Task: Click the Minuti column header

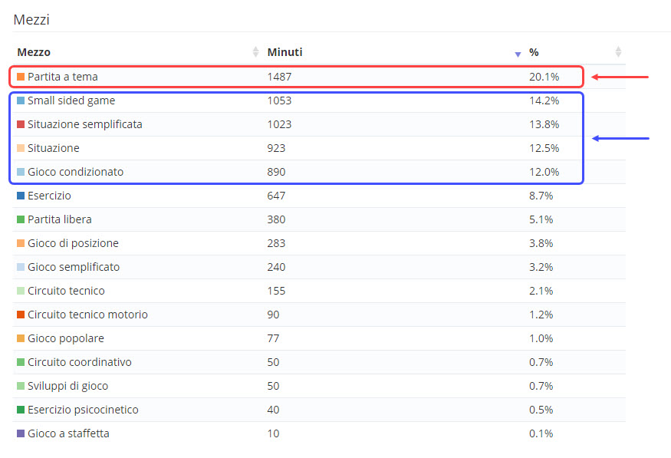Action: [285, 52]
